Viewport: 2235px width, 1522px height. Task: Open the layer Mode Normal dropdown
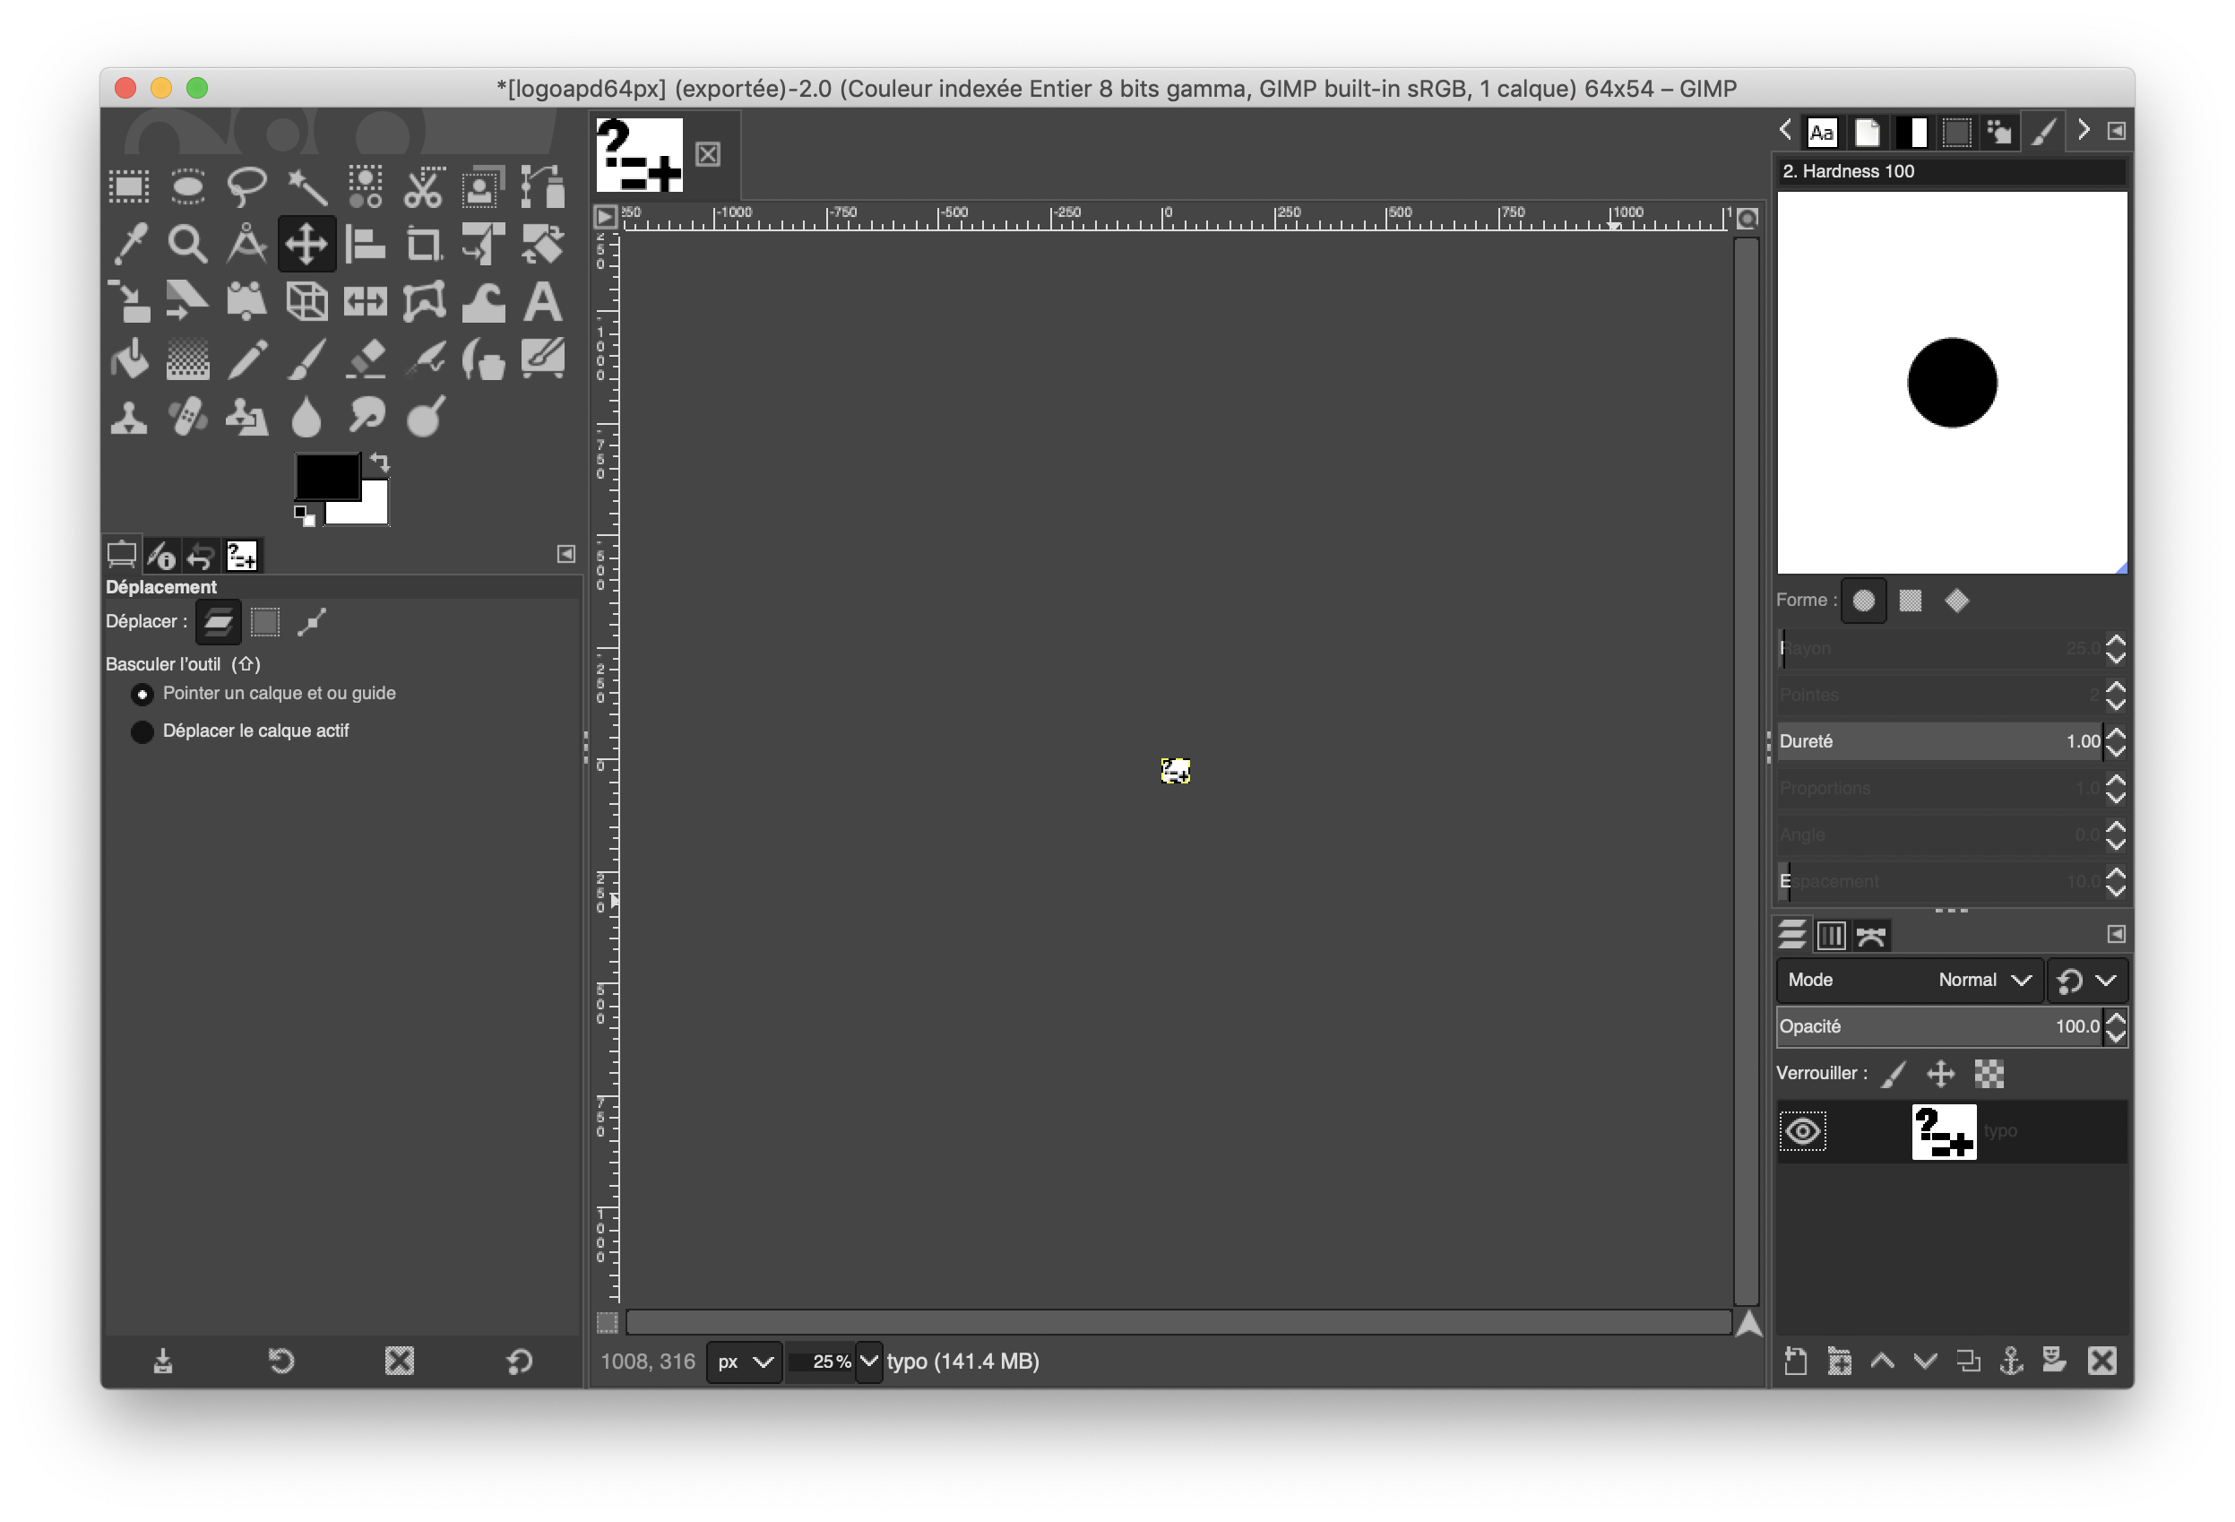coord(1986,980)
